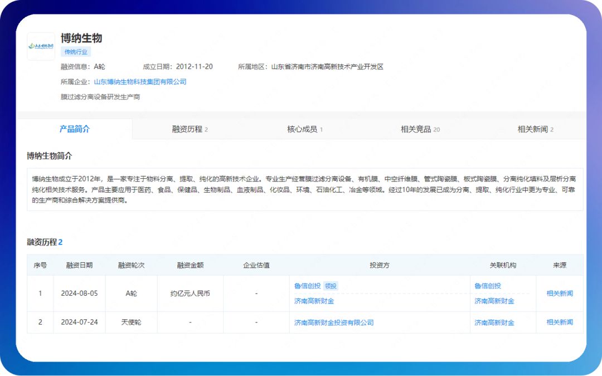
Task: Click the 传统行业 industry tag
Action: 76,52
